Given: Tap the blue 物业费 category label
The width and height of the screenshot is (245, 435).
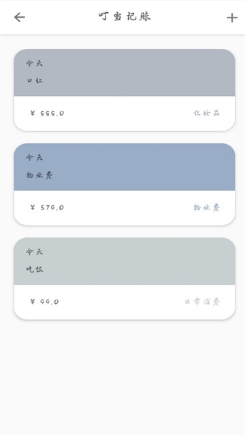Looking at the screenshot, I should [207, 207].
